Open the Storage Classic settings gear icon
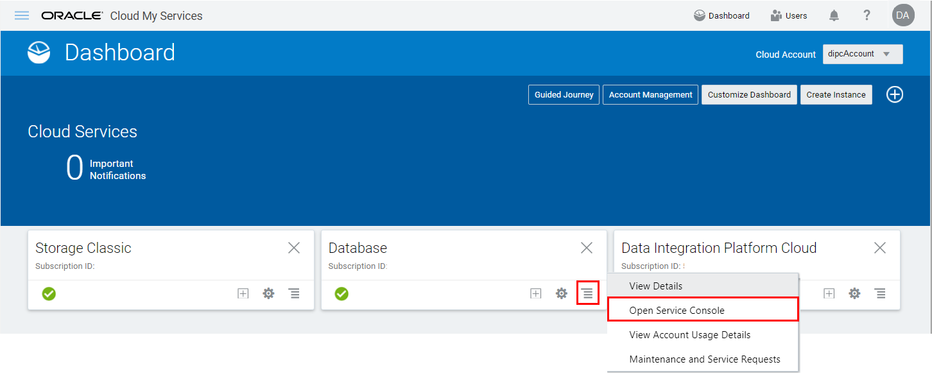The height and width of the screenshot is (378, 932). (x=268, y=293)
